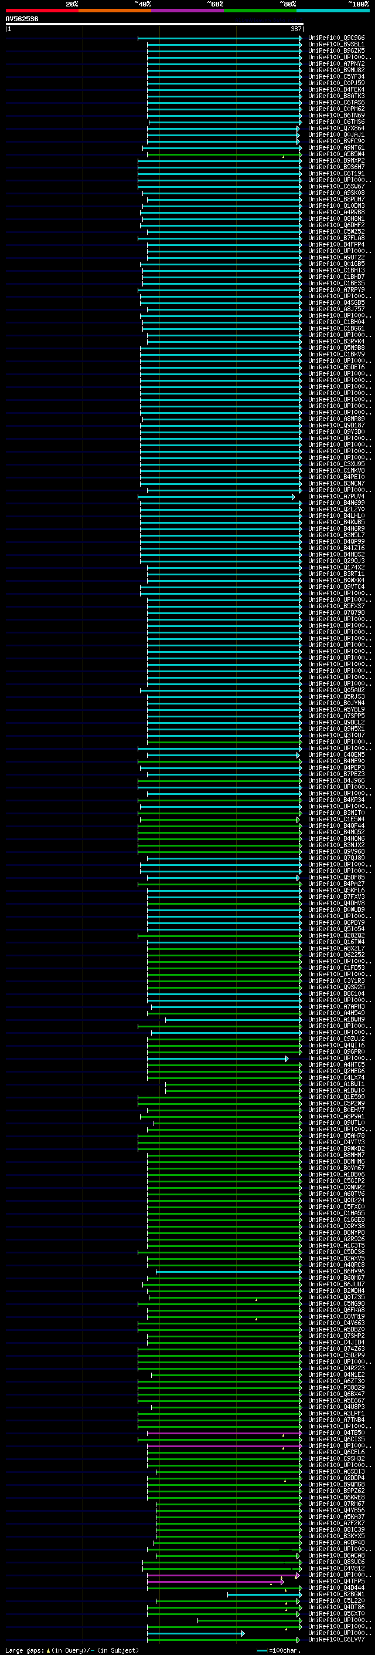Click the UniRef100_Q8SUC6 hit
The image size is (375, 1655).
(336, 1562)
